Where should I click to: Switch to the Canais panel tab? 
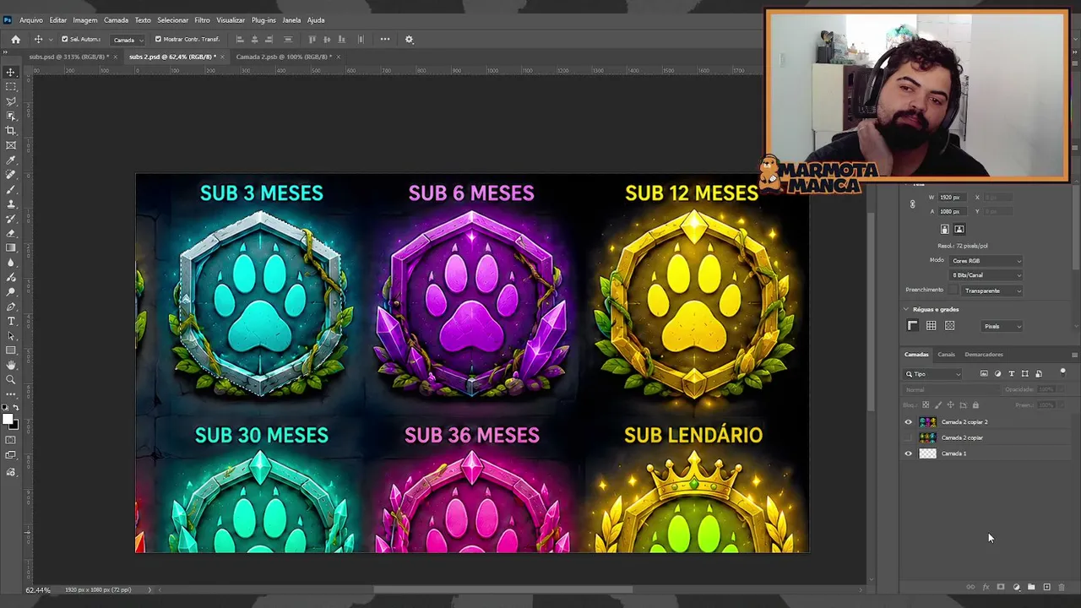[946, 355]
